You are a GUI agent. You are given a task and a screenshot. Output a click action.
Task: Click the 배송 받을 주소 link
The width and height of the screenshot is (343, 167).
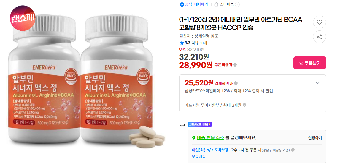[210, 137]
